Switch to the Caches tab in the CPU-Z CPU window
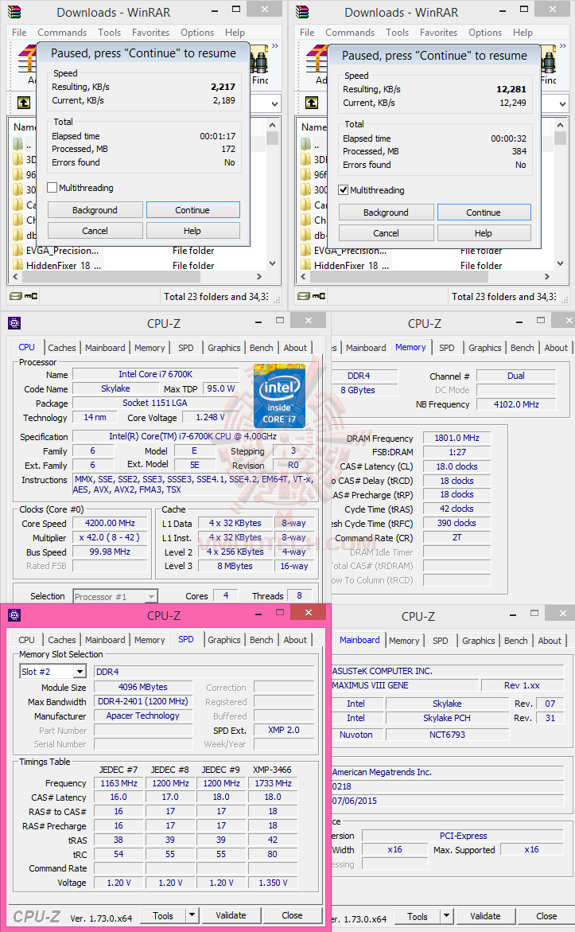Screen dimensions: 575x932 [x=62, y=348]
